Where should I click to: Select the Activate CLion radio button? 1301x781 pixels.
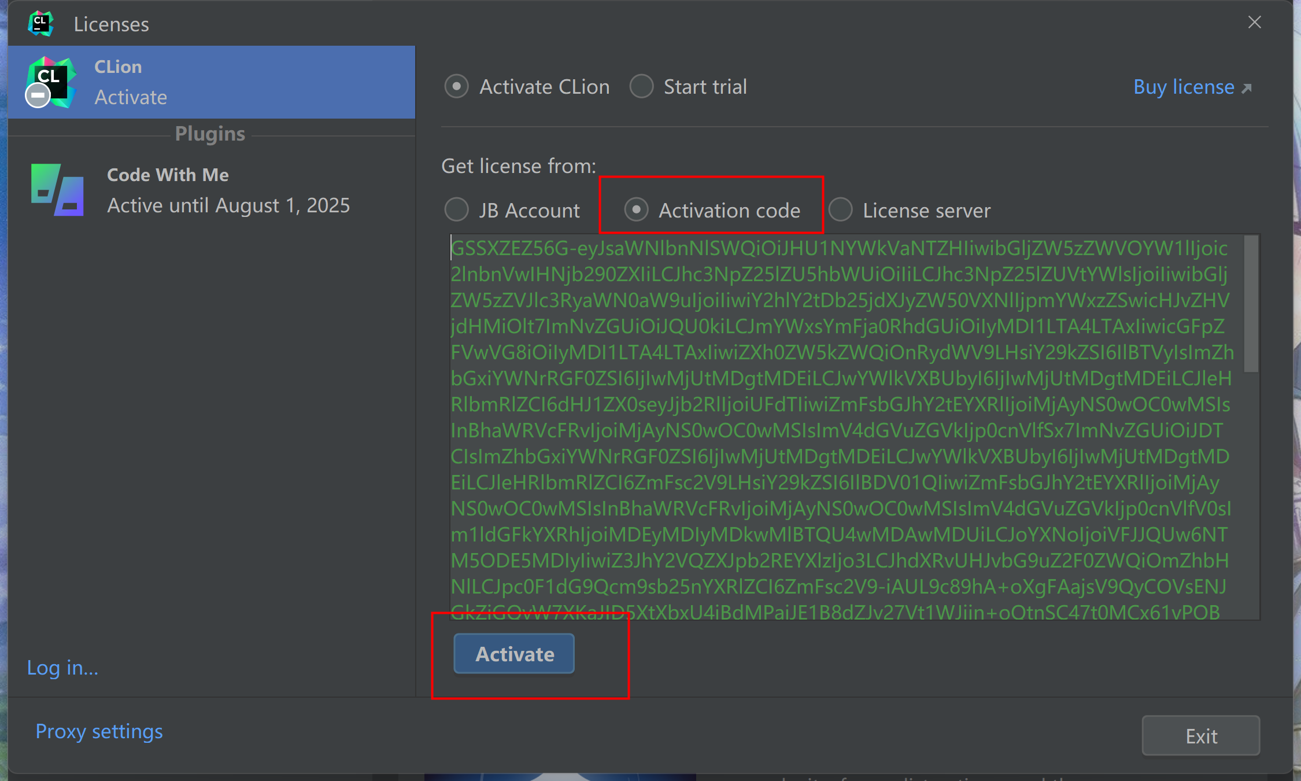[x=457, y=87]
